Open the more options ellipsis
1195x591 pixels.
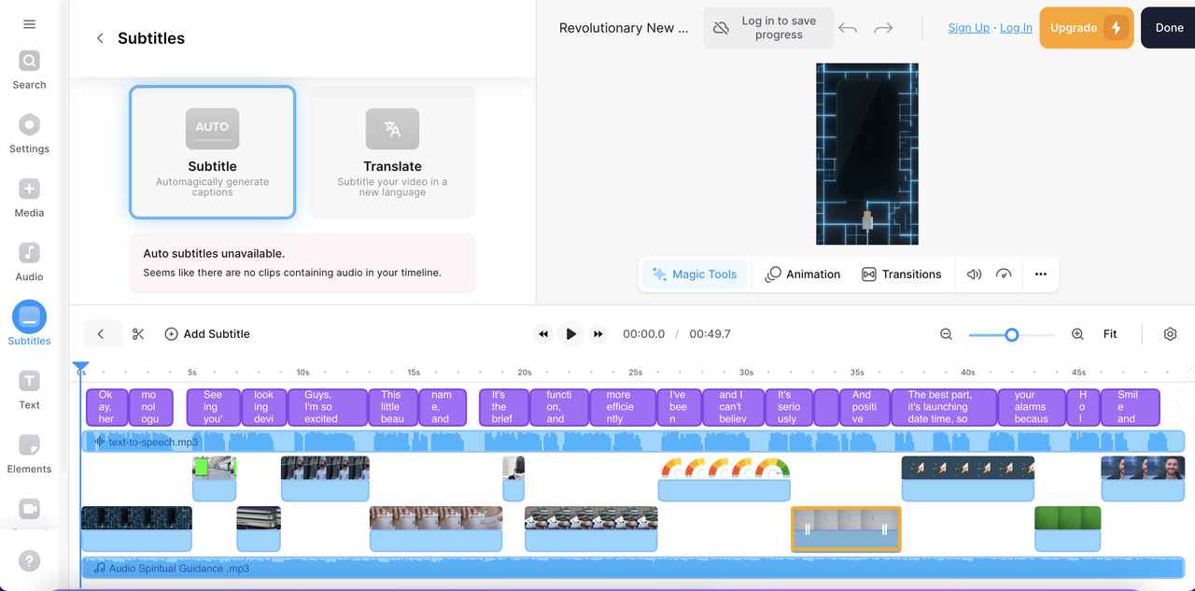coord(1041,274)
